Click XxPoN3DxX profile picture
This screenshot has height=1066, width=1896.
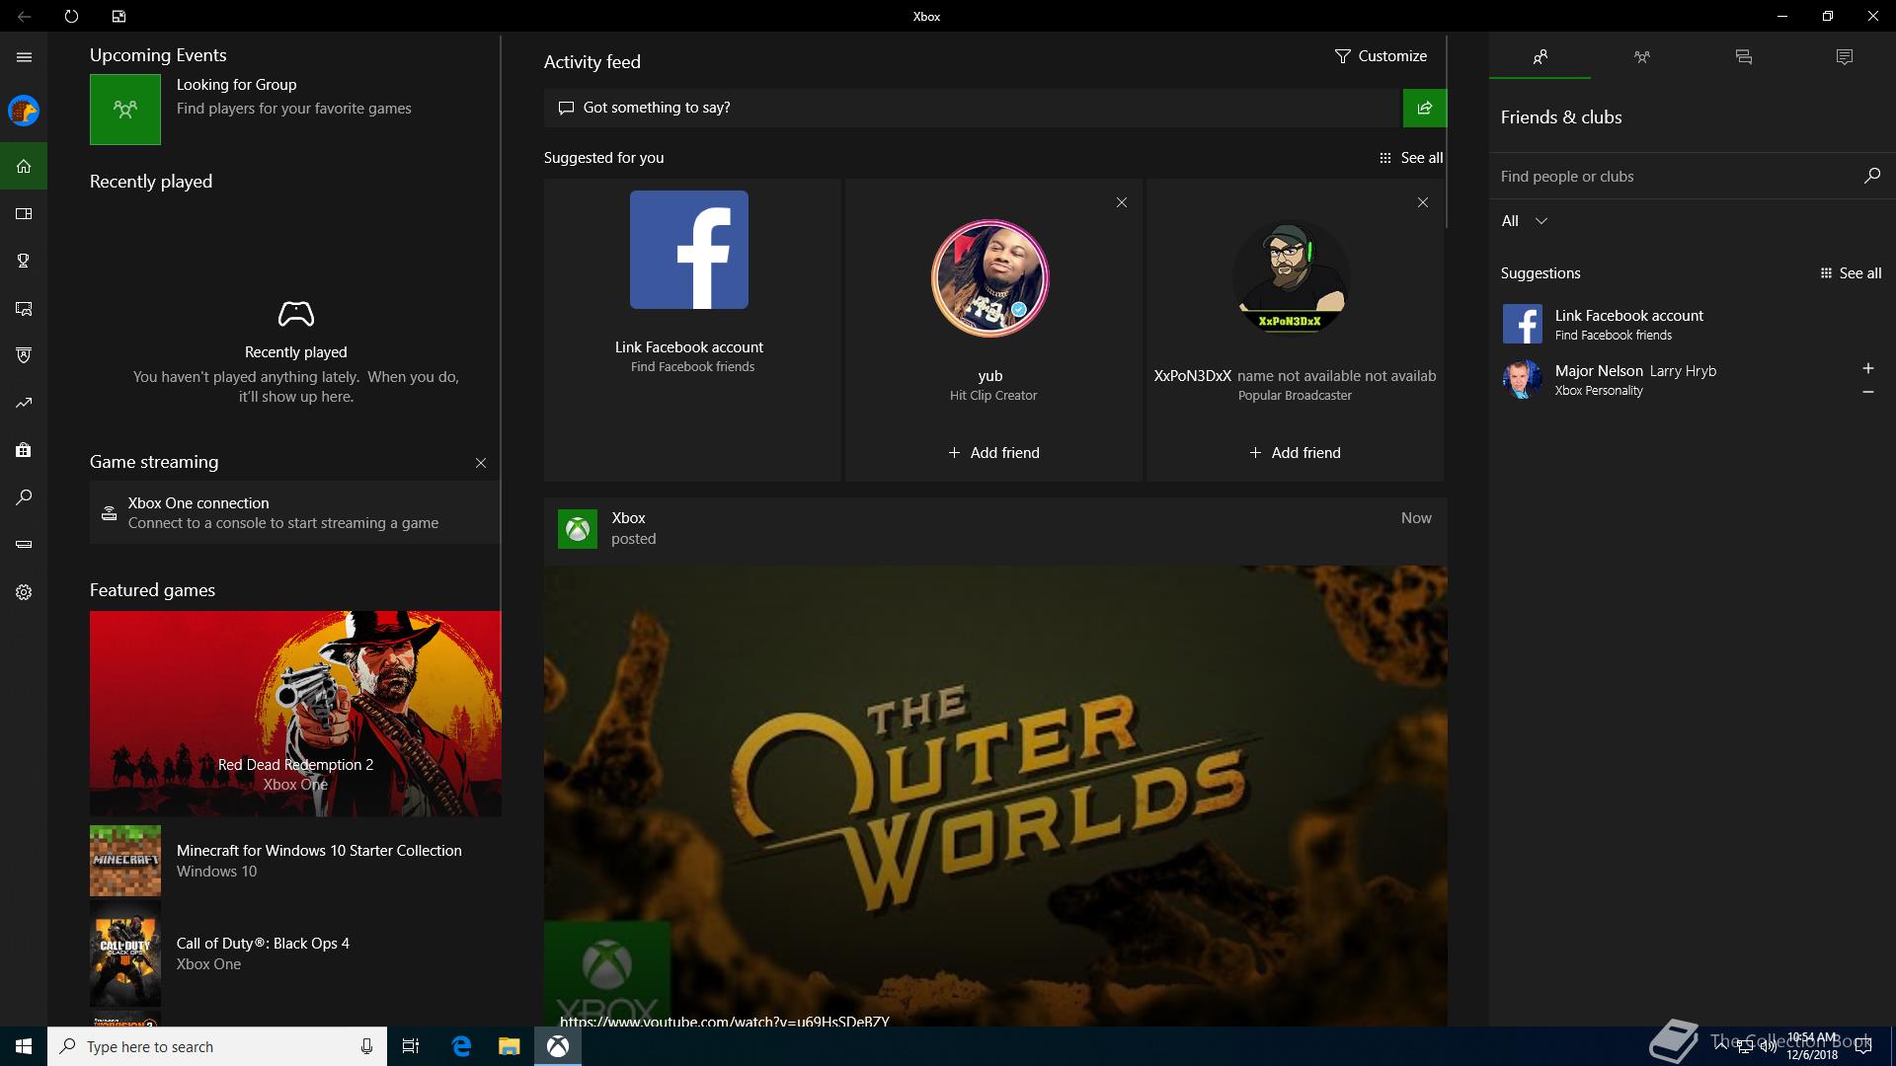coord(1290,278)
